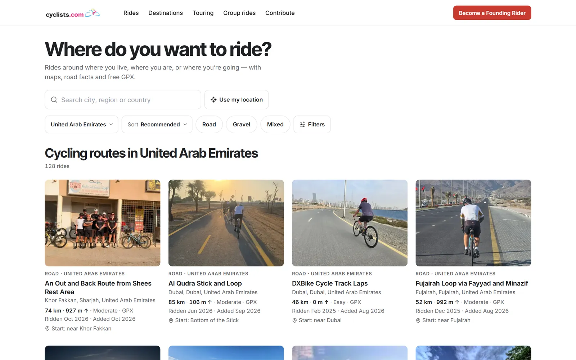Viewport: 576px width, 360px height.
Task: Click the 52 km · 992 m Moderate stats
Action: pyautogui.click(x=460, y=302)
